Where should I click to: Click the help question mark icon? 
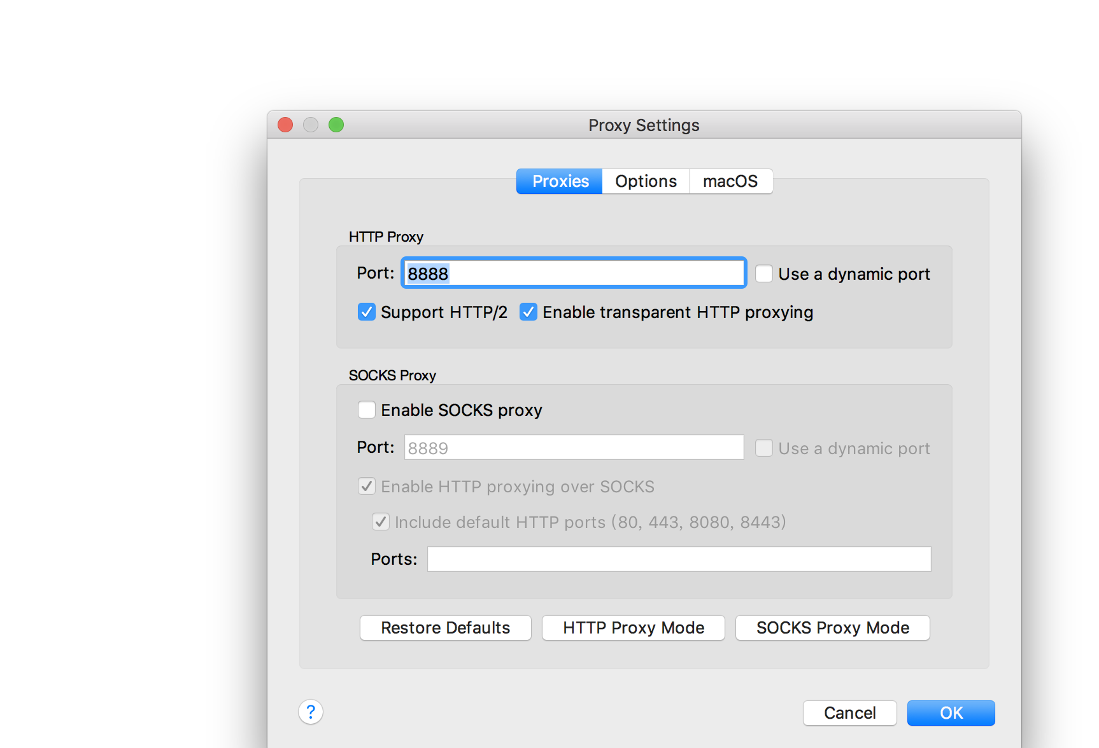coord(310,712)
